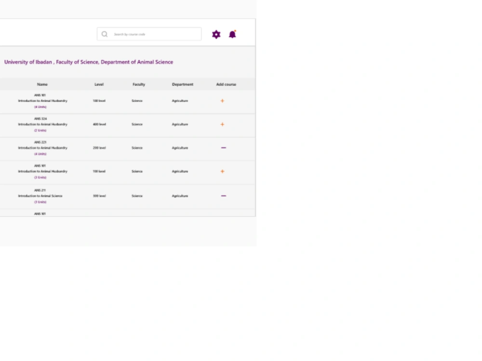
Task: Add the 100 level ANS 101 course with plus icon
Action: [x=222, y=101]
